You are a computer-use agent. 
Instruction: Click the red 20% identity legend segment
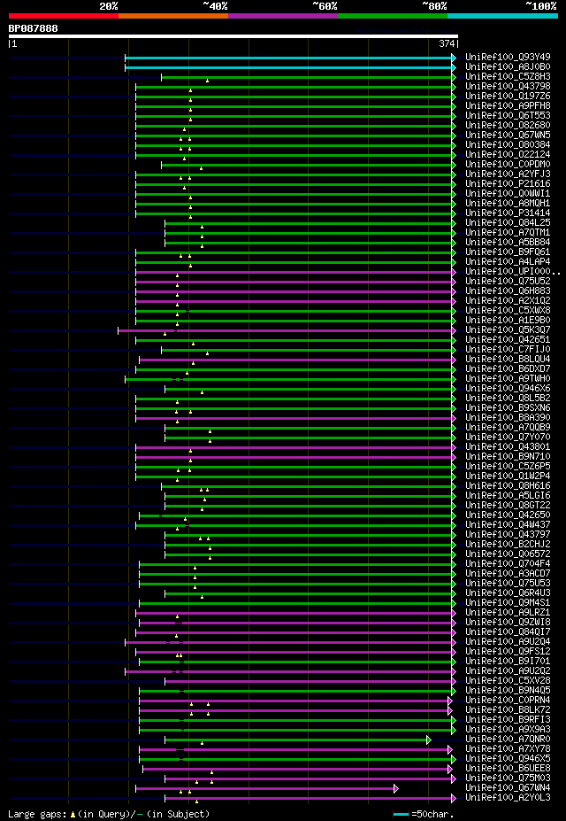[64, 16]
